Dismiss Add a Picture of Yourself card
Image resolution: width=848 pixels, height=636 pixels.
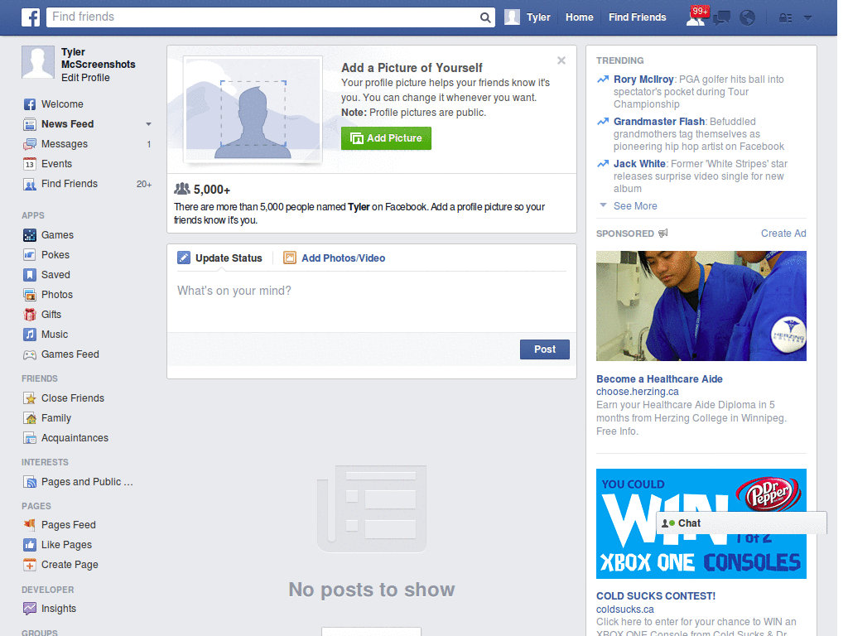tap(561, 60)
